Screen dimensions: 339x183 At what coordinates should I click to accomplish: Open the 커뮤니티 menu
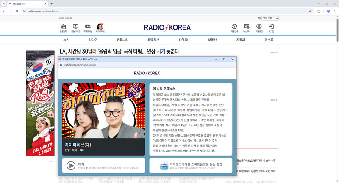[122, 40]
